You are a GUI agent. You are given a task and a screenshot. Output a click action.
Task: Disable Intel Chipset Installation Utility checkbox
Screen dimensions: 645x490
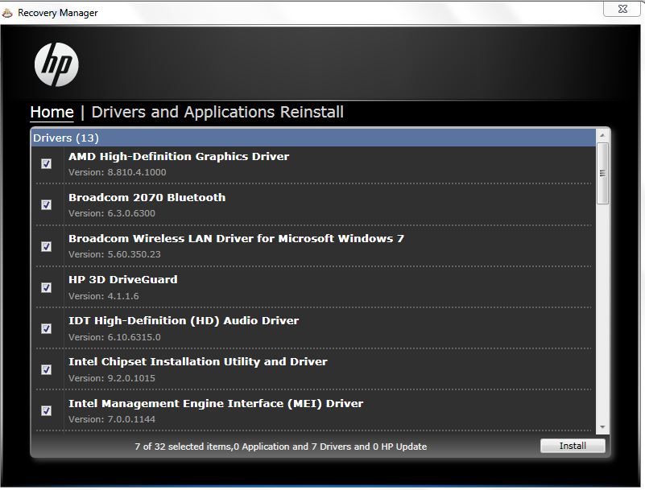click(46, 369)
